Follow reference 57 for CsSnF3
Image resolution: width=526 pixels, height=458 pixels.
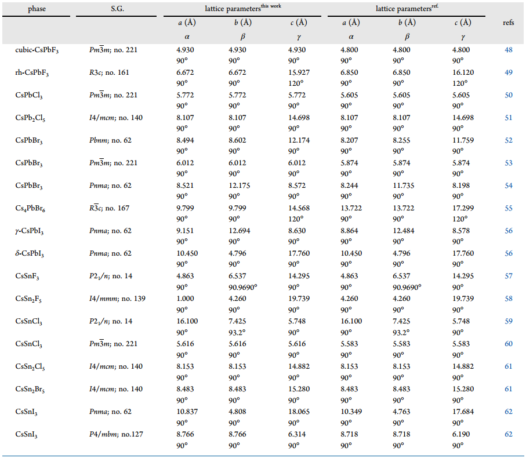click(x=509, y=276)
